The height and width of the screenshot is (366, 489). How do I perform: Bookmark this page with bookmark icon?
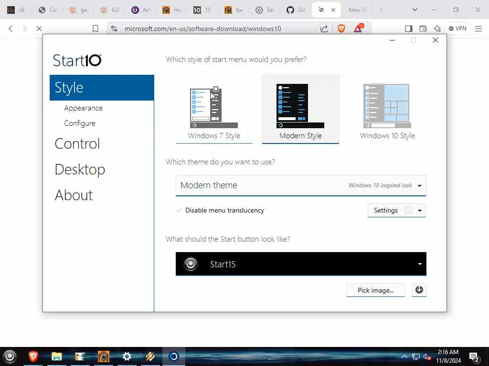point(96,29)
